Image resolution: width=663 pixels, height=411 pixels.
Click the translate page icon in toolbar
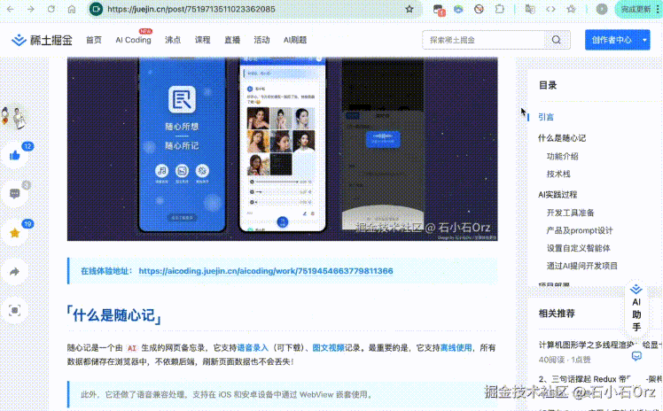[530, 9]
